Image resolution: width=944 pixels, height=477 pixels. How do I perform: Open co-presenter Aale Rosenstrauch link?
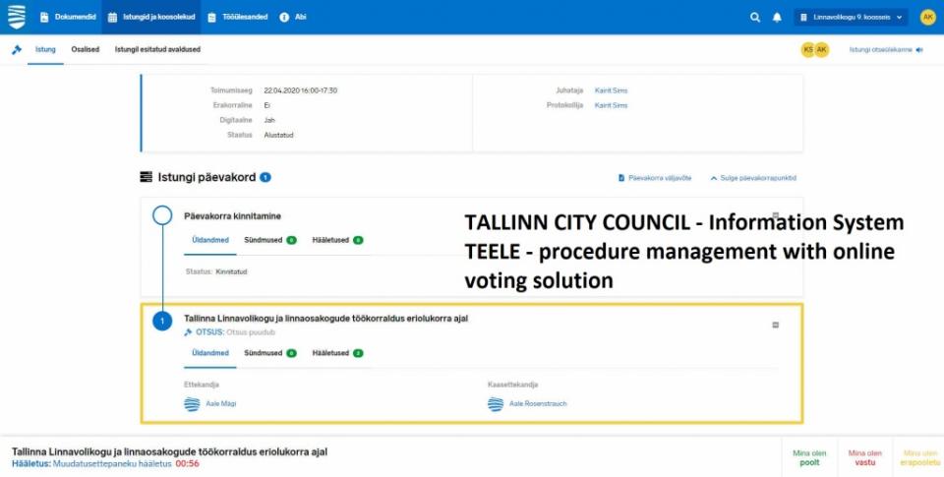(x=538, y=404)
